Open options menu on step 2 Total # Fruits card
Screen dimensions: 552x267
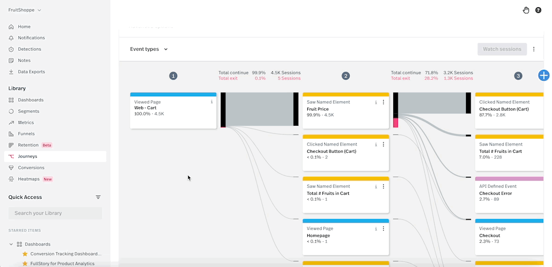click(x=384, y=186)
